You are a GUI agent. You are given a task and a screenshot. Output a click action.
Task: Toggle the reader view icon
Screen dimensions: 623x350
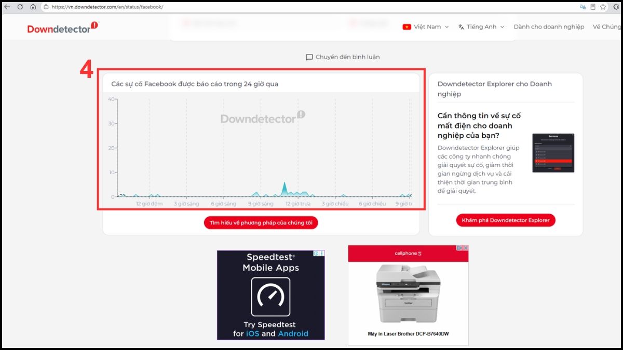(593, 7)
